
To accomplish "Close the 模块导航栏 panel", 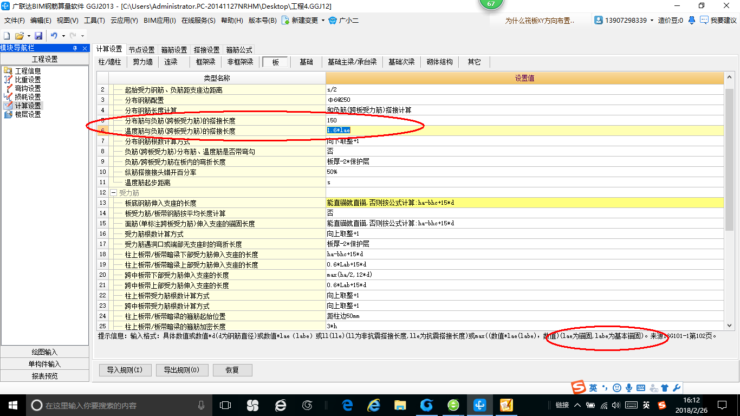I will pyautogui.click(x=85, y=48).
